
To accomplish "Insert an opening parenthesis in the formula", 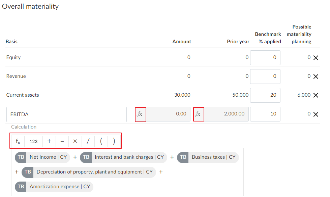I will pyautogui.click(x=101, y=141).
